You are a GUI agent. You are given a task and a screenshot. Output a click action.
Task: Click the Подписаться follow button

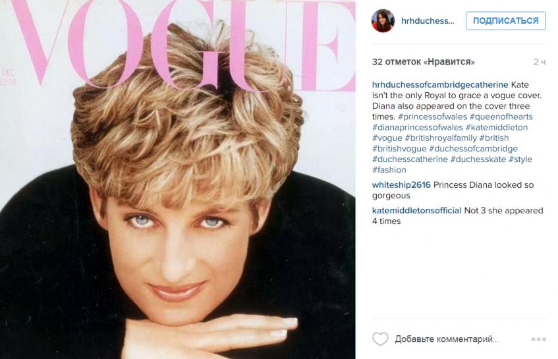[506, 20]
